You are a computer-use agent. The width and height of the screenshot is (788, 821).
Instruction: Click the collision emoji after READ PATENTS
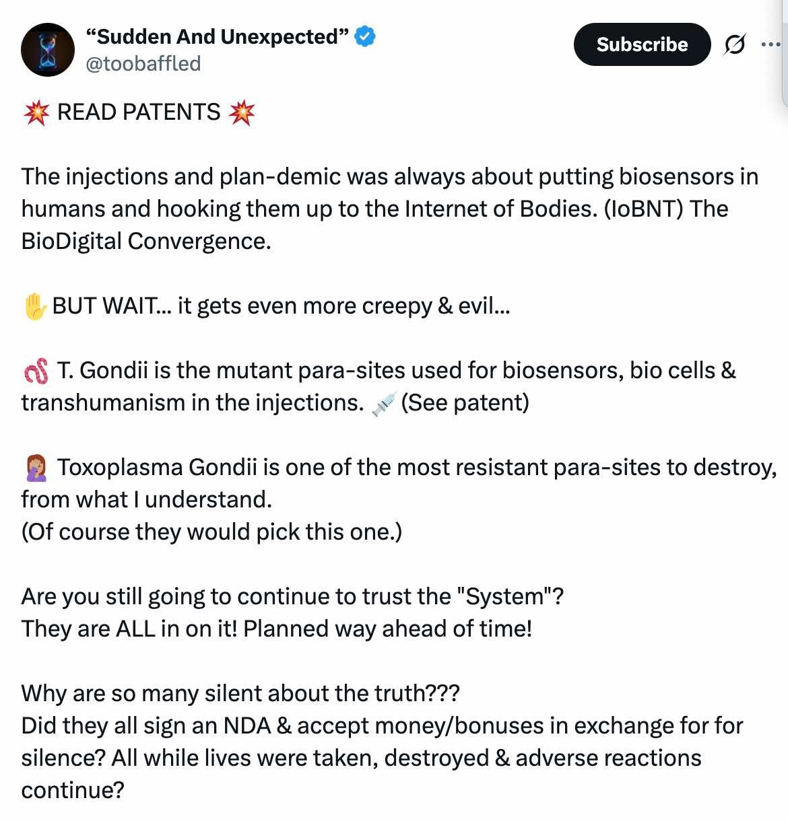click(241, 112)
